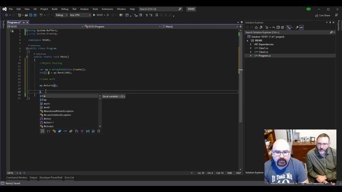Screen dimensions: 342x192
Task: Start debugging with the green play button
Action: [94, 15]
